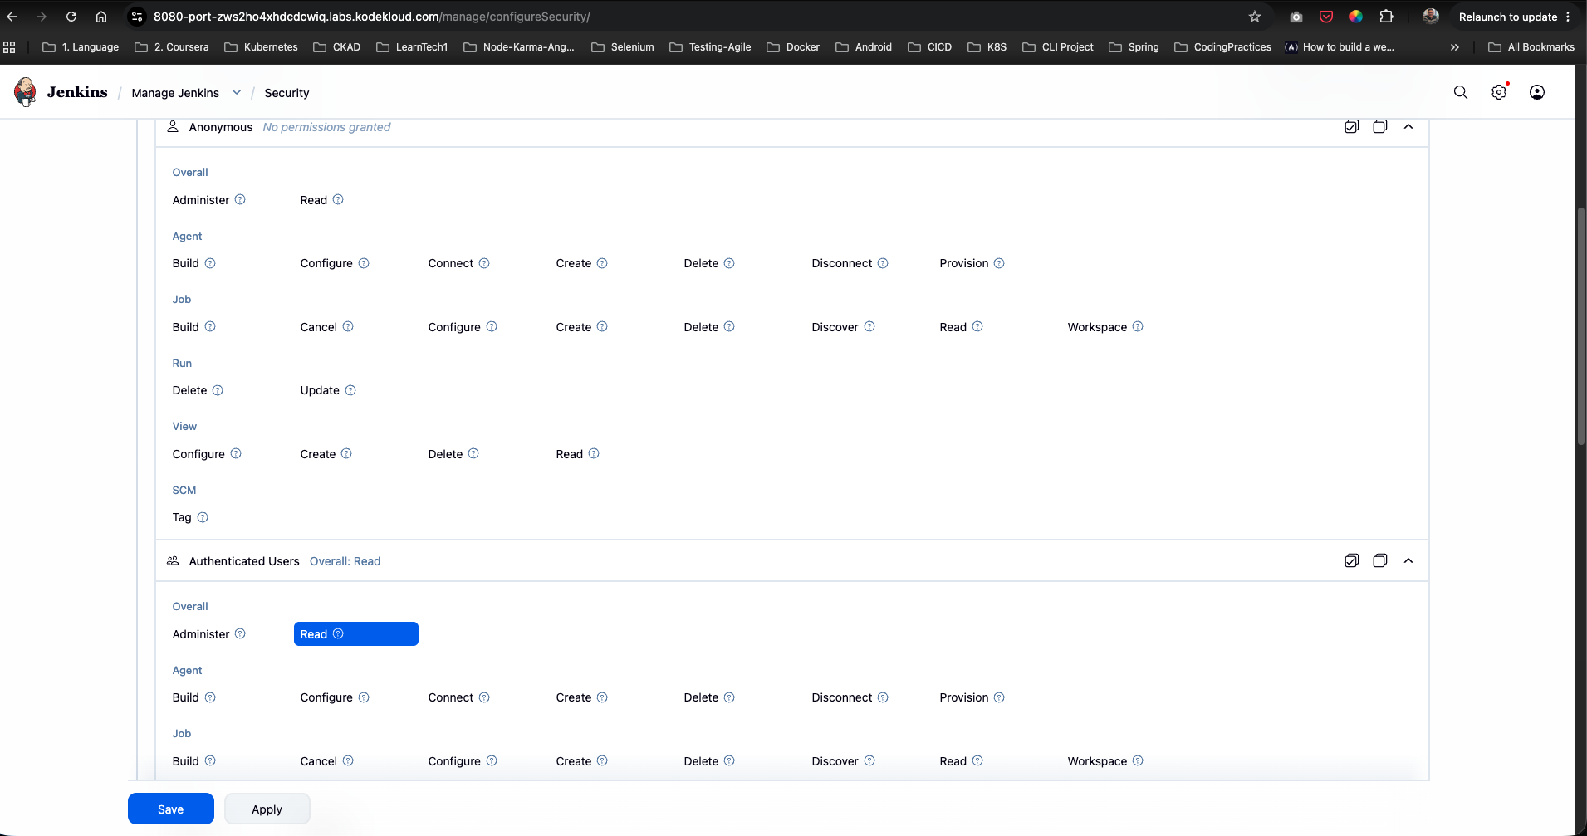This screenshot has width=1587, height=836.
Task: Open the Selenium bookmark folder
Action: click(x=623, y=47)
